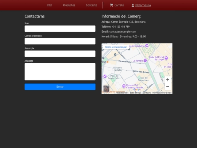Switch to satellite view thumbnail on map

[x=106, y=88]
